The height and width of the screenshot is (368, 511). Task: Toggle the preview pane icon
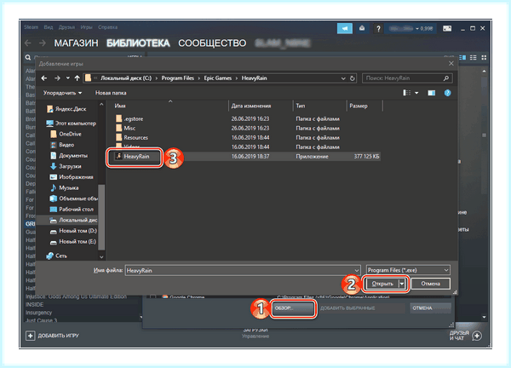tap(431, 93)
